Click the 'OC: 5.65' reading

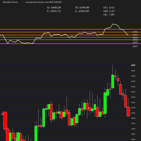109,8
